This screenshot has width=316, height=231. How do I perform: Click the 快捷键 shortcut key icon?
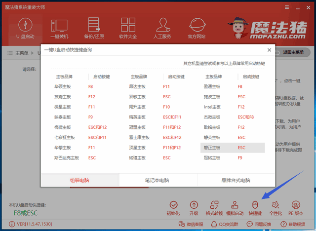point(255,208)
